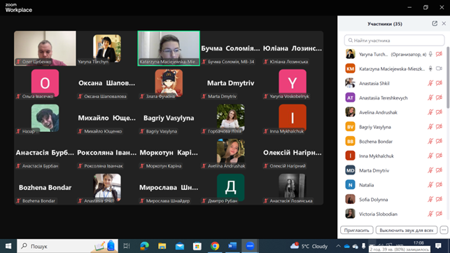
Task: Select Юліана Лозинська participant tile
Action: (293, 48)
